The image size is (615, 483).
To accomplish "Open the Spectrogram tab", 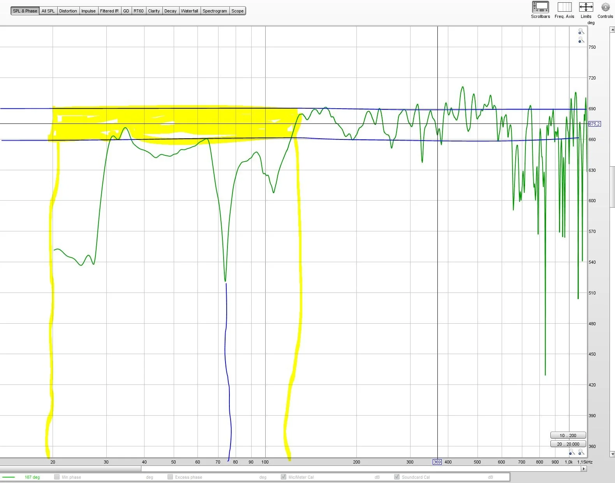I will 215,11.
